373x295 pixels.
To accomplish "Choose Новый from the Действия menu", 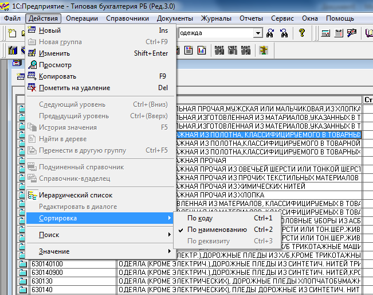I will coord(100,30).
